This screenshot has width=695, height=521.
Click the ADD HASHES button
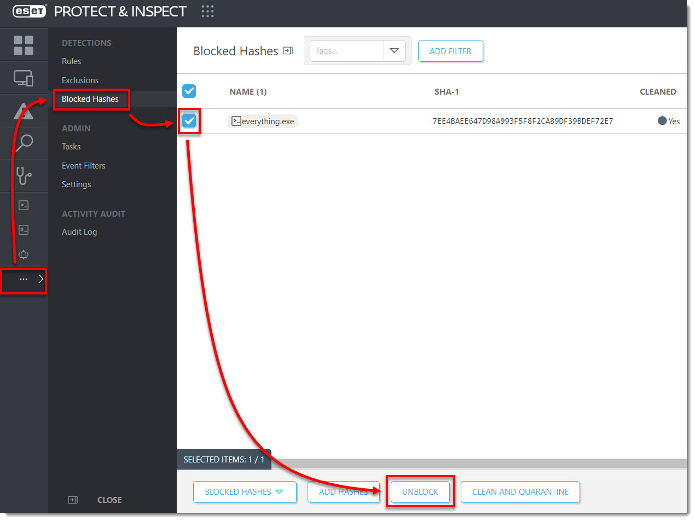point(343,491)
